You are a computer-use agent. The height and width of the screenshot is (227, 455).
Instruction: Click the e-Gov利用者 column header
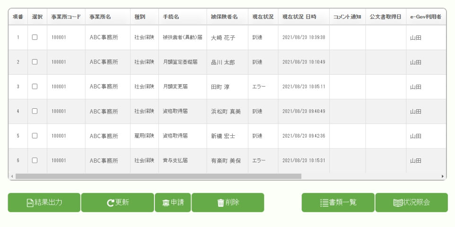(426, 17)
